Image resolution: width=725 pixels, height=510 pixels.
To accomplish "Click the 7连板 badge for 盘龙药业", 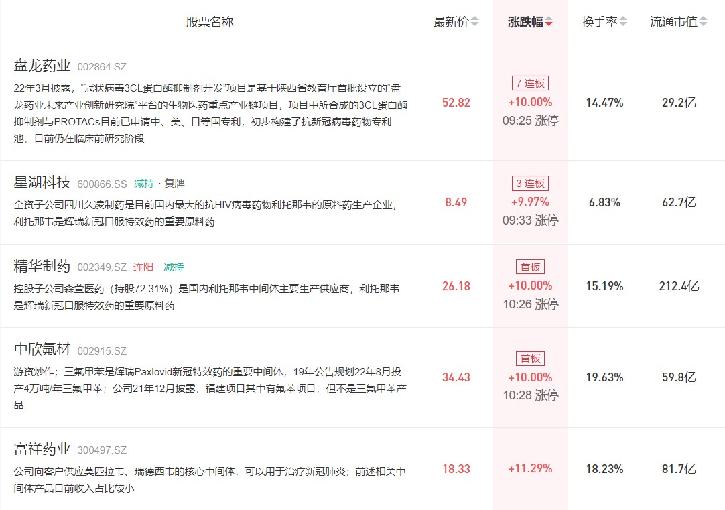I will point(530,83).
